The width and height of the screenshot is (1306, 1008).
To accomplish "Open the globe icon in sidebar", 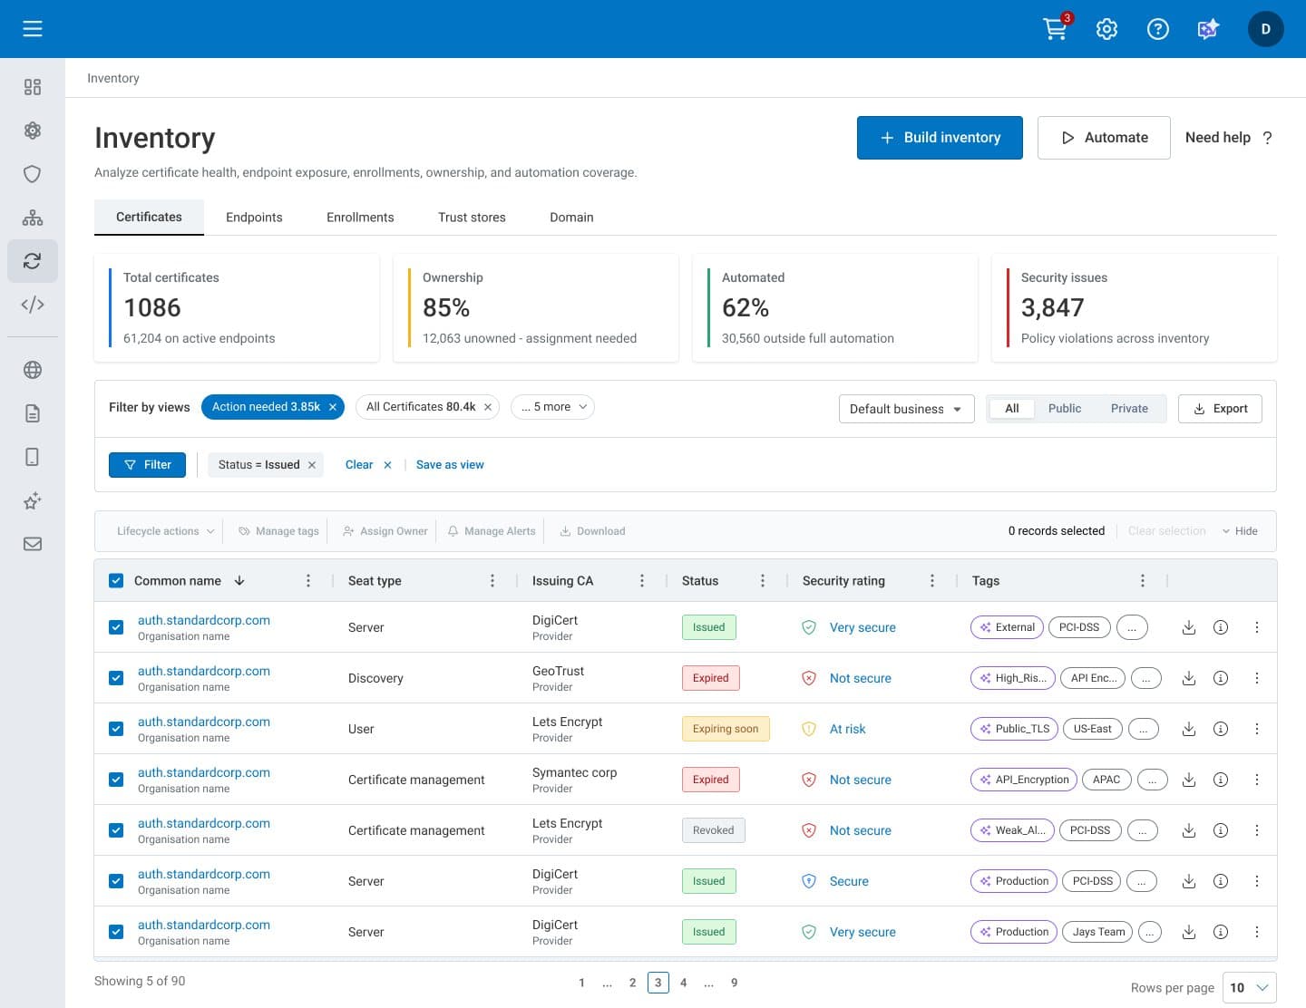I will 33,370.
